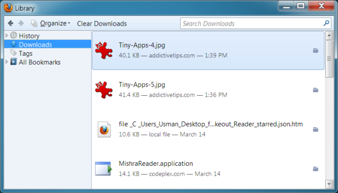The height and width of the screenshot is (193, 338).
Task: Click the Tags label icon
Action: (x=13, y=53)
